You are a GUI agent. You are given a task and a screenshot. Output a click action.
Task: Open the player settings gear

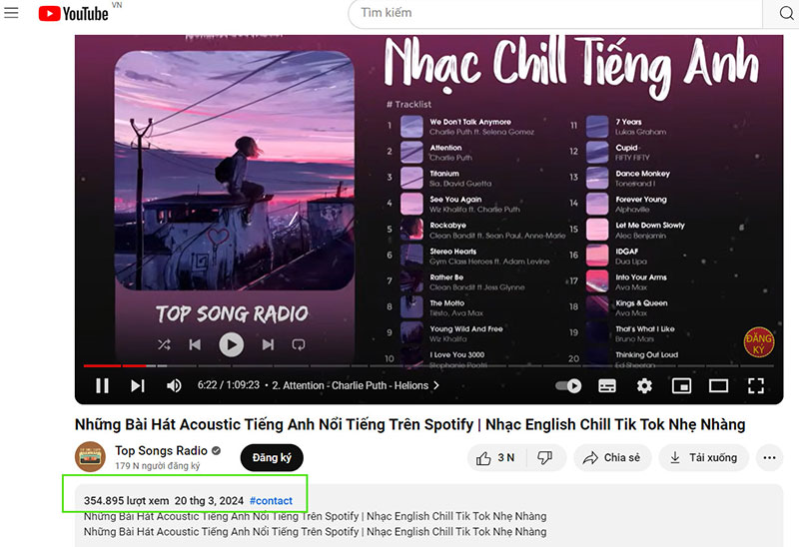pos(644,385)
